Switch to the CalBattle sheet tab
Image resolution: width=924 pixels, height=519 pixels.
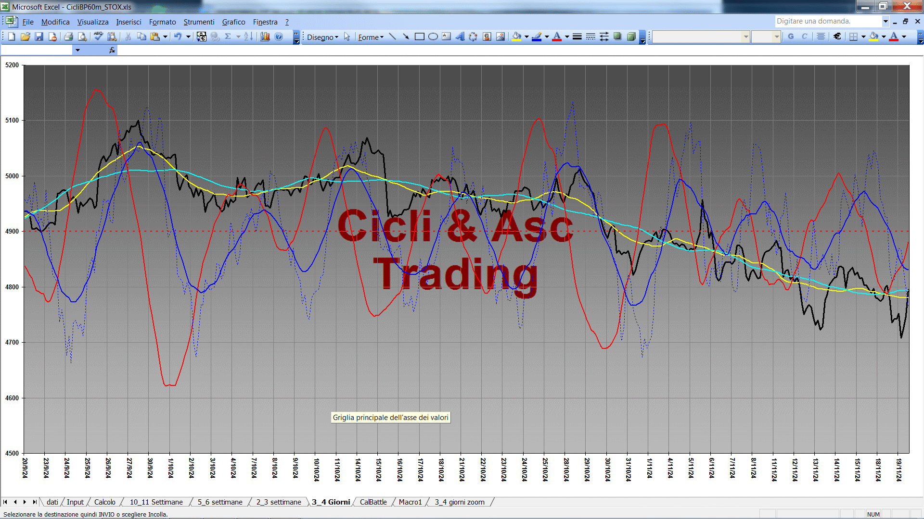pos(373,502)
